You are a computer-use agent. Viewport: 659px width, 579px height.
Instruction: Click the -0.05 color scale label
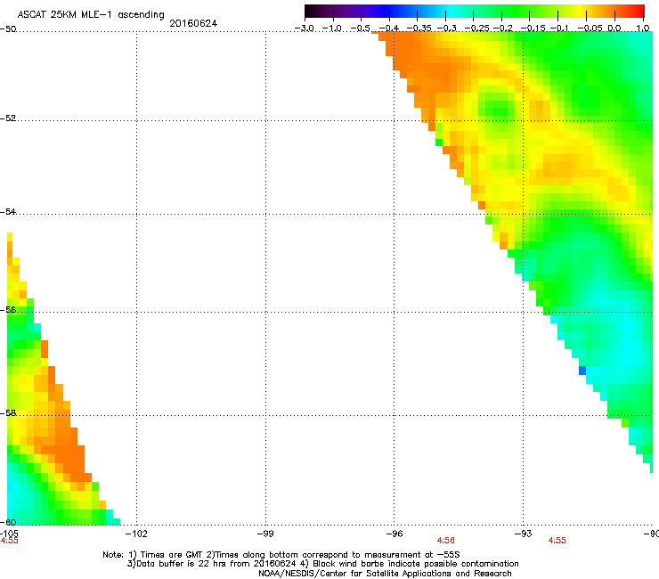coord(590,29)
